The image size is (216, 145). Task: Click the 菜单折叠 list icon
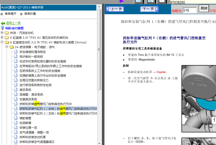click(x=21, y=14)
